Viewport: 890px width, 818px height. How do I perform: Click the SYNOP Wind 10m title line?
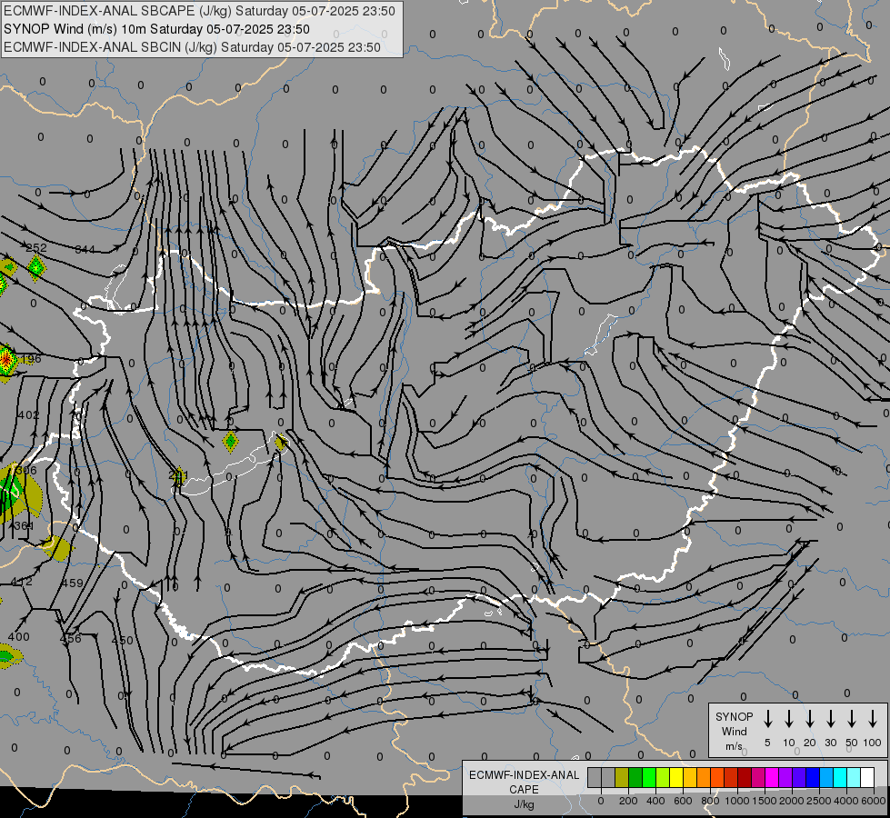156,29
